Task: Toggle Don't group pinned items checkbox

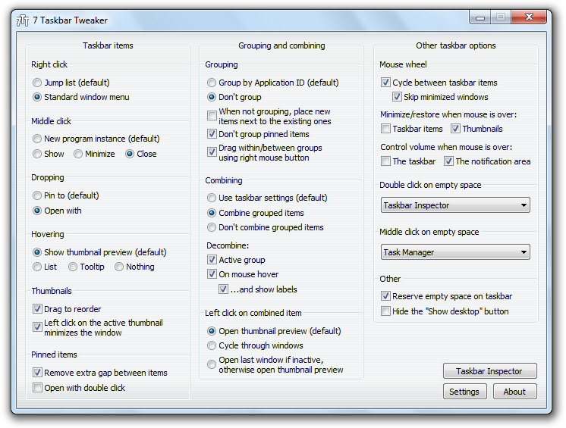Action: (x=212, y=134)
